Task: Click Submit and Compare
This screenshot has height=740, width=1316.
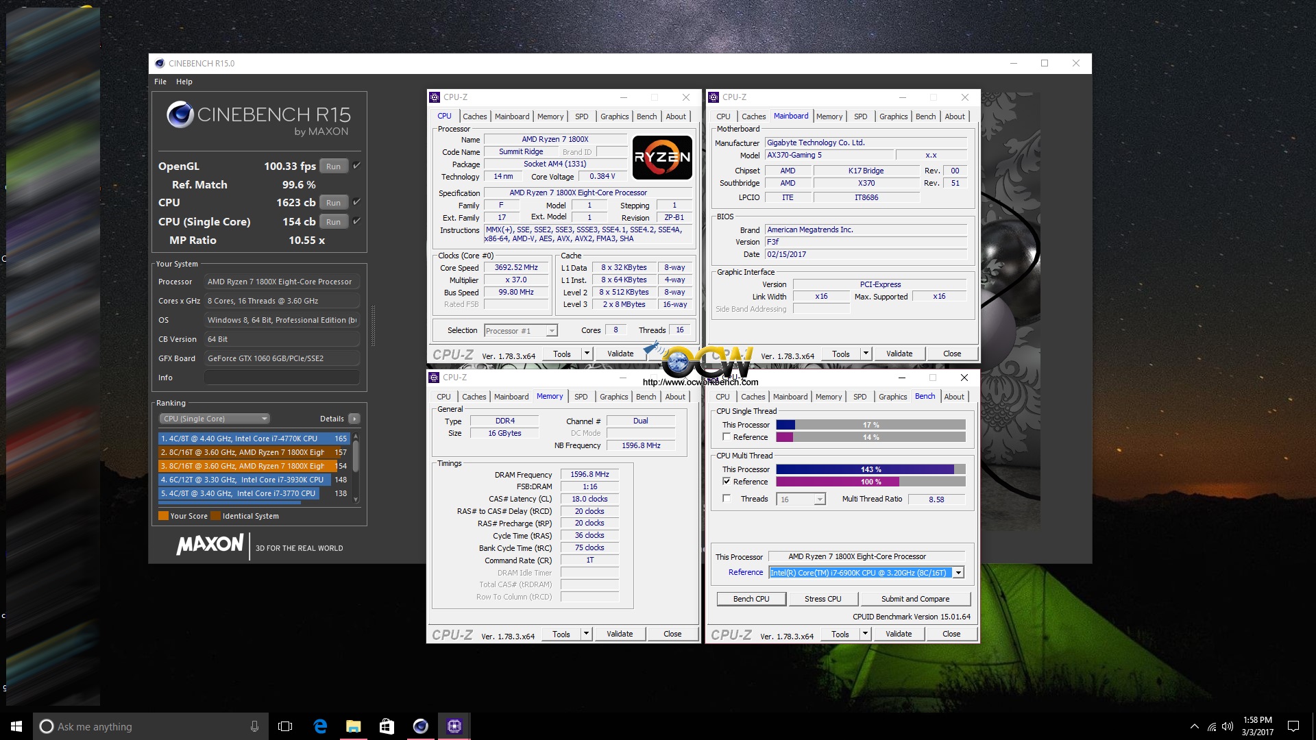Action: 916,599
